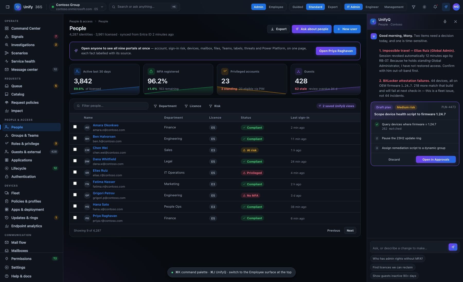Screen dimensions: 463x282
Task: Open Fleet under Devices
Action: tap(31, 193)
